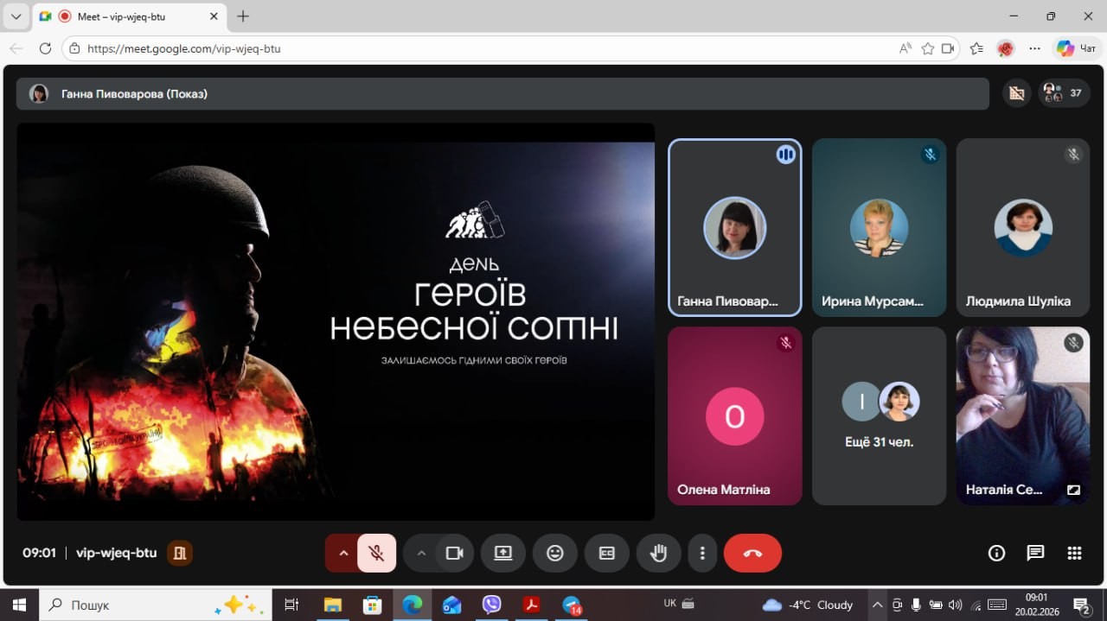Open audio settings arrow beside microphone
This screenshot has height=621, width=1107.
[342, 554]
